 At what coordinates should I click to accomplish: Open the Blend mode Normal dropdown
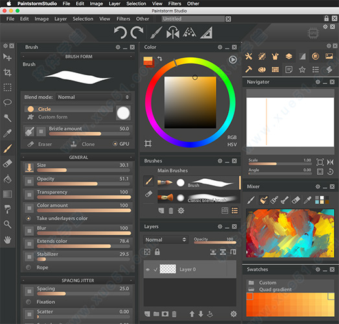93,97
